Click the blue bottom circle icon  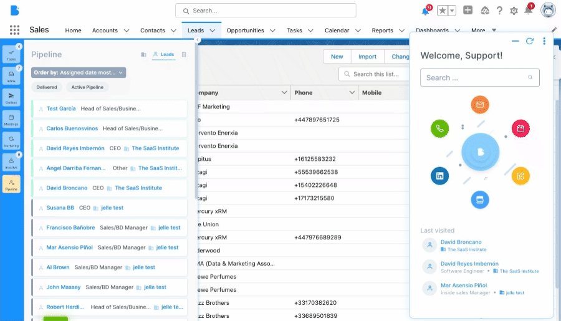pos(480,199)
